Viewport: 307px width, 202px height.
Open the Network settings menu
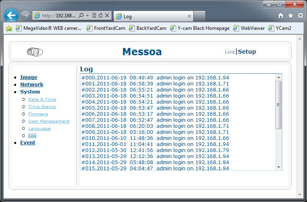[32, 85]
